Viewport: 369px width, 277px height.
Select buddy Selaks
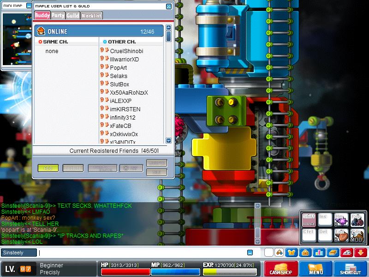[x=119, y=76]
